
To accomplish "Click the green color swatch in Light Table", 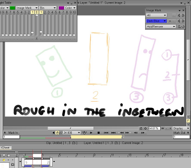I will pyautogui.click(x=13, y=8).
